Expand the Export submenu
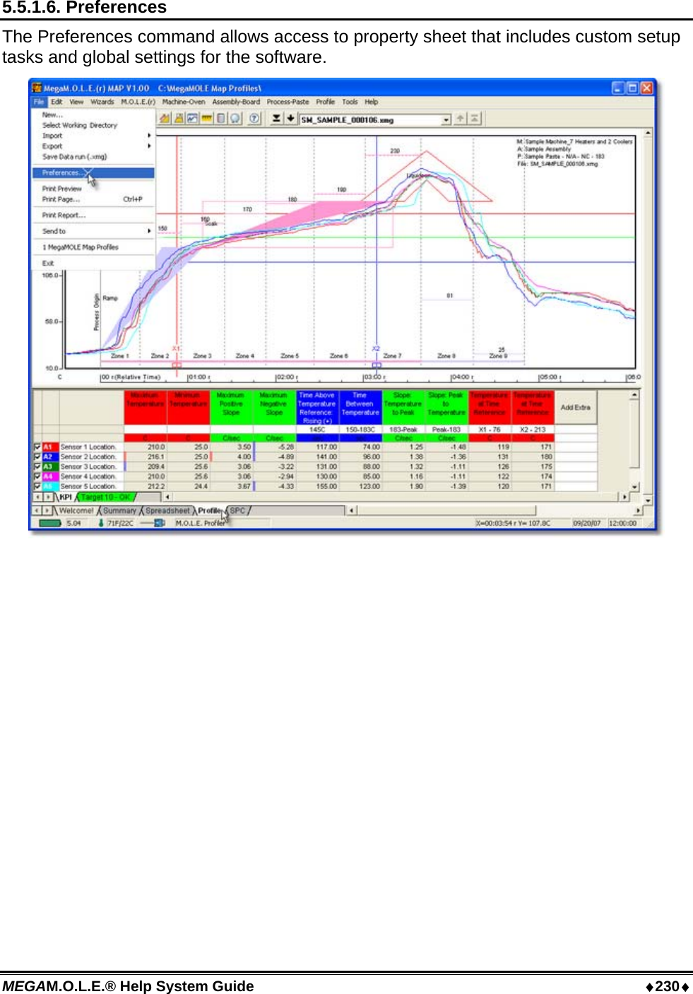The image size is (693, 994). pyautogui.click(x=93, y=146)
